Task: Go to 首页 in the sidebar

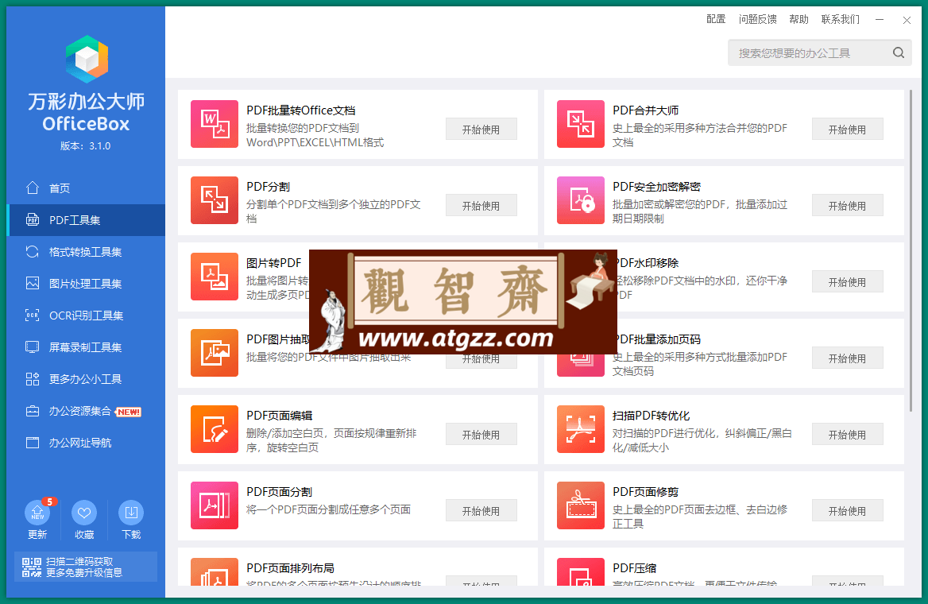Action: pos(87,188)
